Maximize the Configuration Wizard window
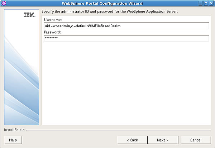The height and width of the screenshot is (148, 215). point(206,3)
